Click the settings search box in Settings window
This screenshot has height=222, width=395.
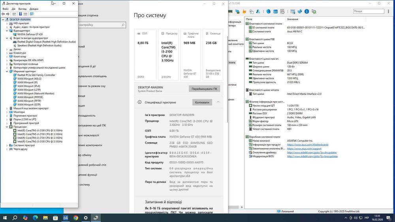[x=102, y=25]
